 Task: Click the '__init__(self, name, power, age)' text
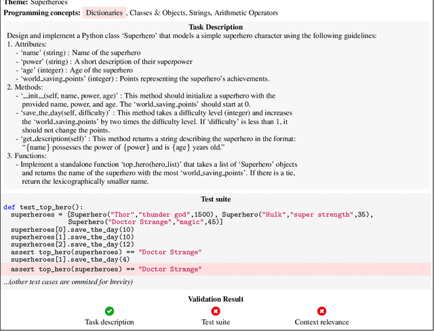pyautogui.click(x=70, y=96)
